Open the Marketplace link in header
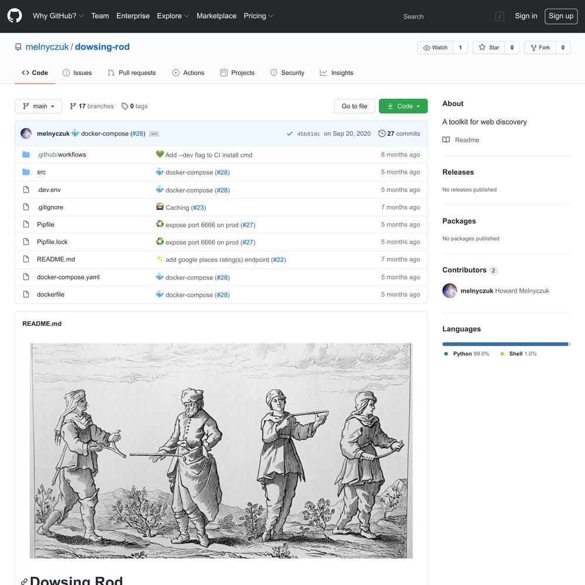Viewport: 585px width, 585px height. coord(216,16)
